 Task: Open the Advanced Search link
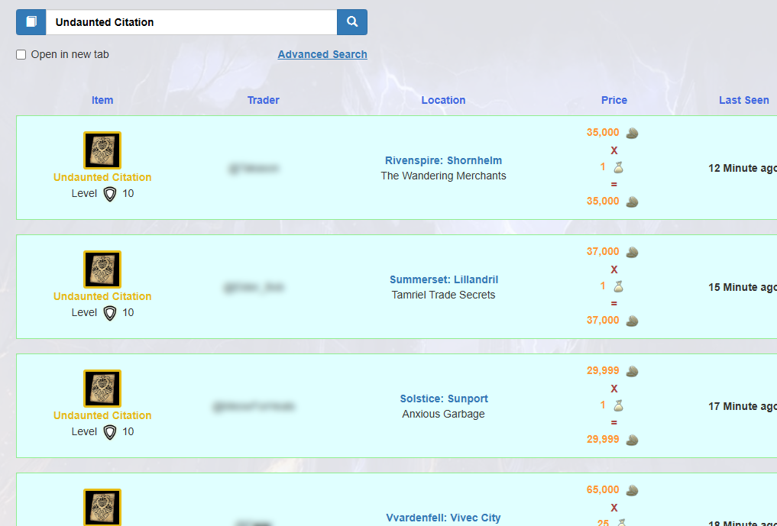click(322, 54)
